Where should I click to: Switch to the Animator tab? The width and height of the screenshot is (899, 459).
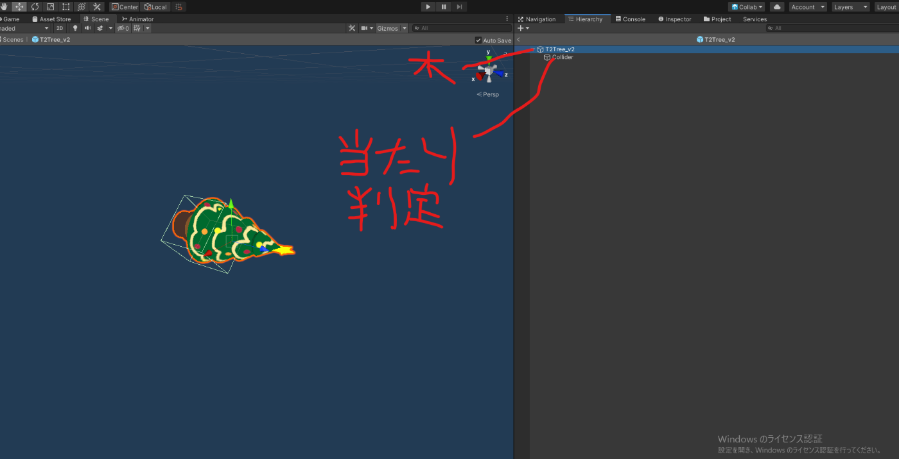click(x=137, y=19)
